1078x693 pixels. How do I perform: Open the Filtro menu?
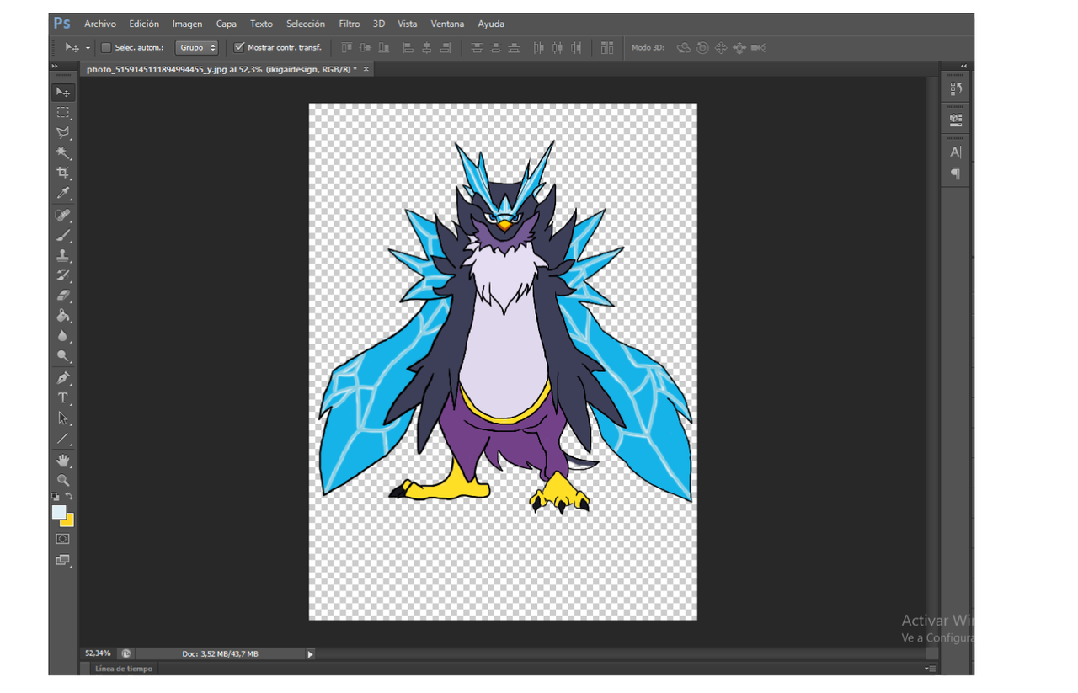[x=350, y=24]
